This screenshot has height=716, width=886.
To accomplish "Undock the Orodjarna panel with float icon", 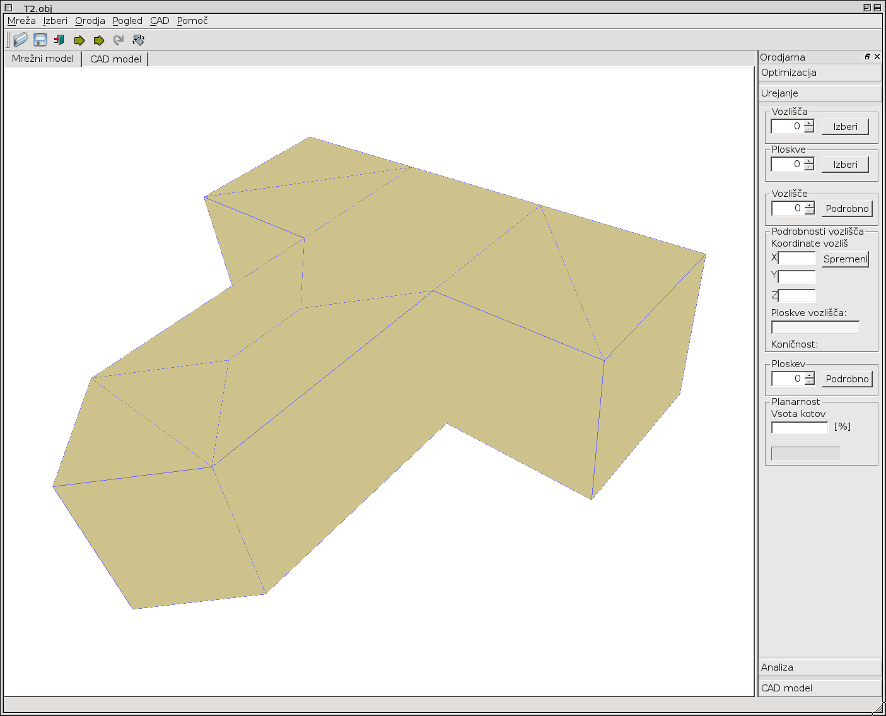I will [867, 57].
